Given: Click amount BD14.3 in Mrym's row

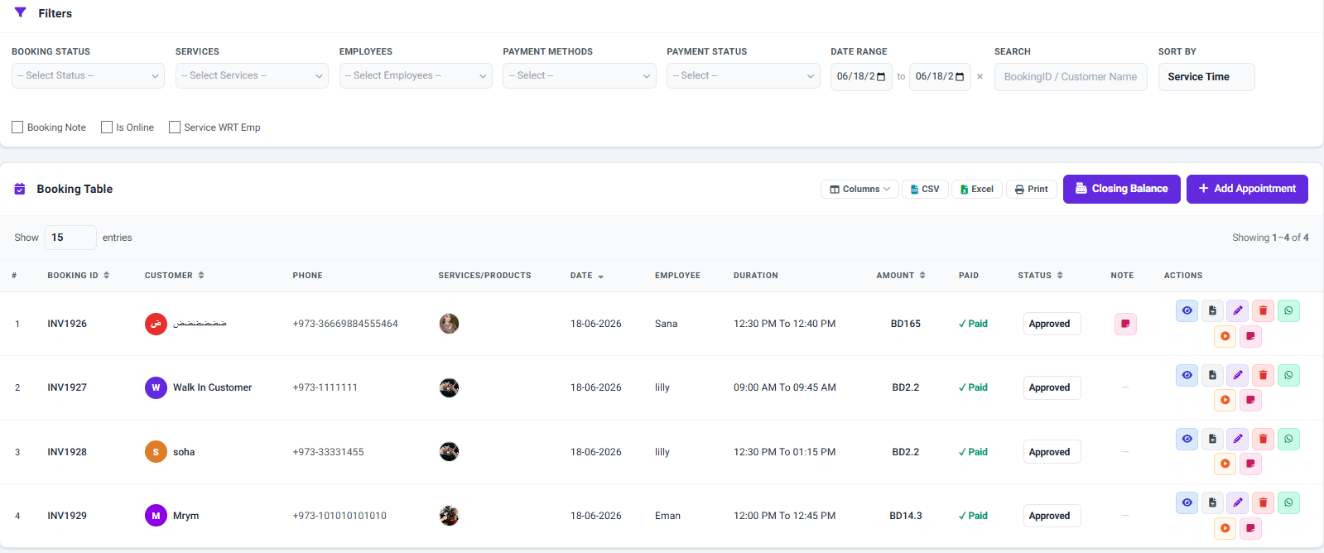Looking at the screenshot, I should [905, 516].
